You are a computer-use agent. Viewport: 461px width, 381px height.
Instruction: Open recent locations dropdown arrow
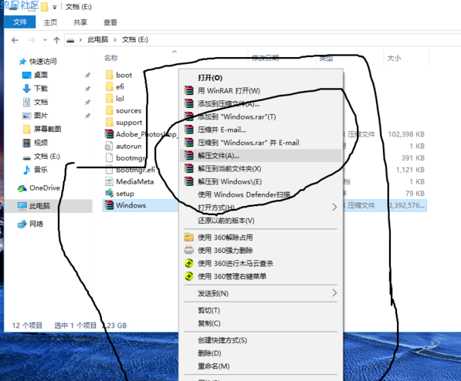pyautogui.click(x=45, y=39)
